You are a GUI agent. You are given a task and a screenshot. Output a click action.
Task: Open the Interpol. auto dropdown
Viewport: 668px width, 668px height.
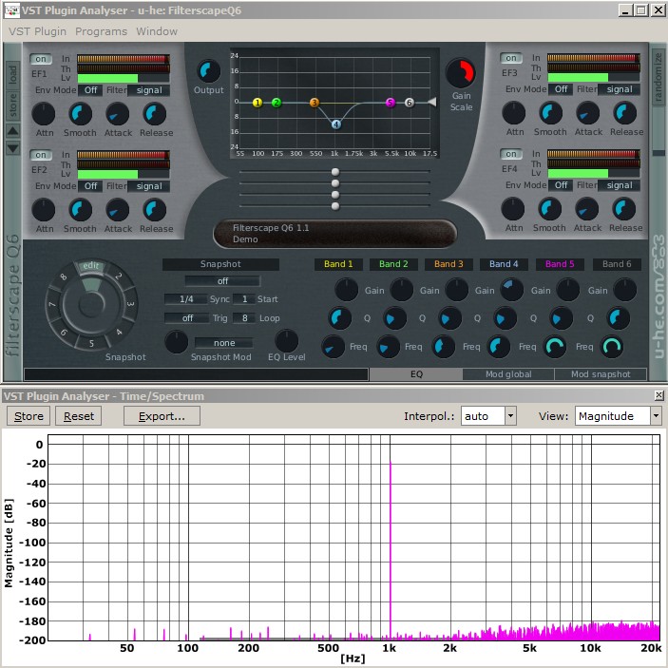tap(488, 416)
